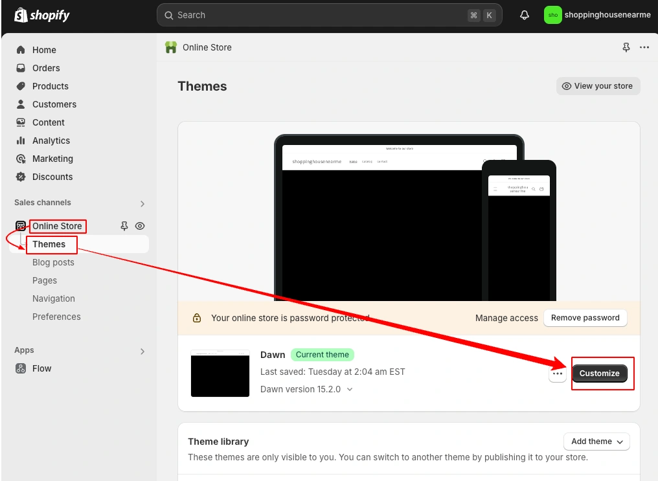Expand the Sales channels section
Screen dimensions: 658x481
coord(142,203)
